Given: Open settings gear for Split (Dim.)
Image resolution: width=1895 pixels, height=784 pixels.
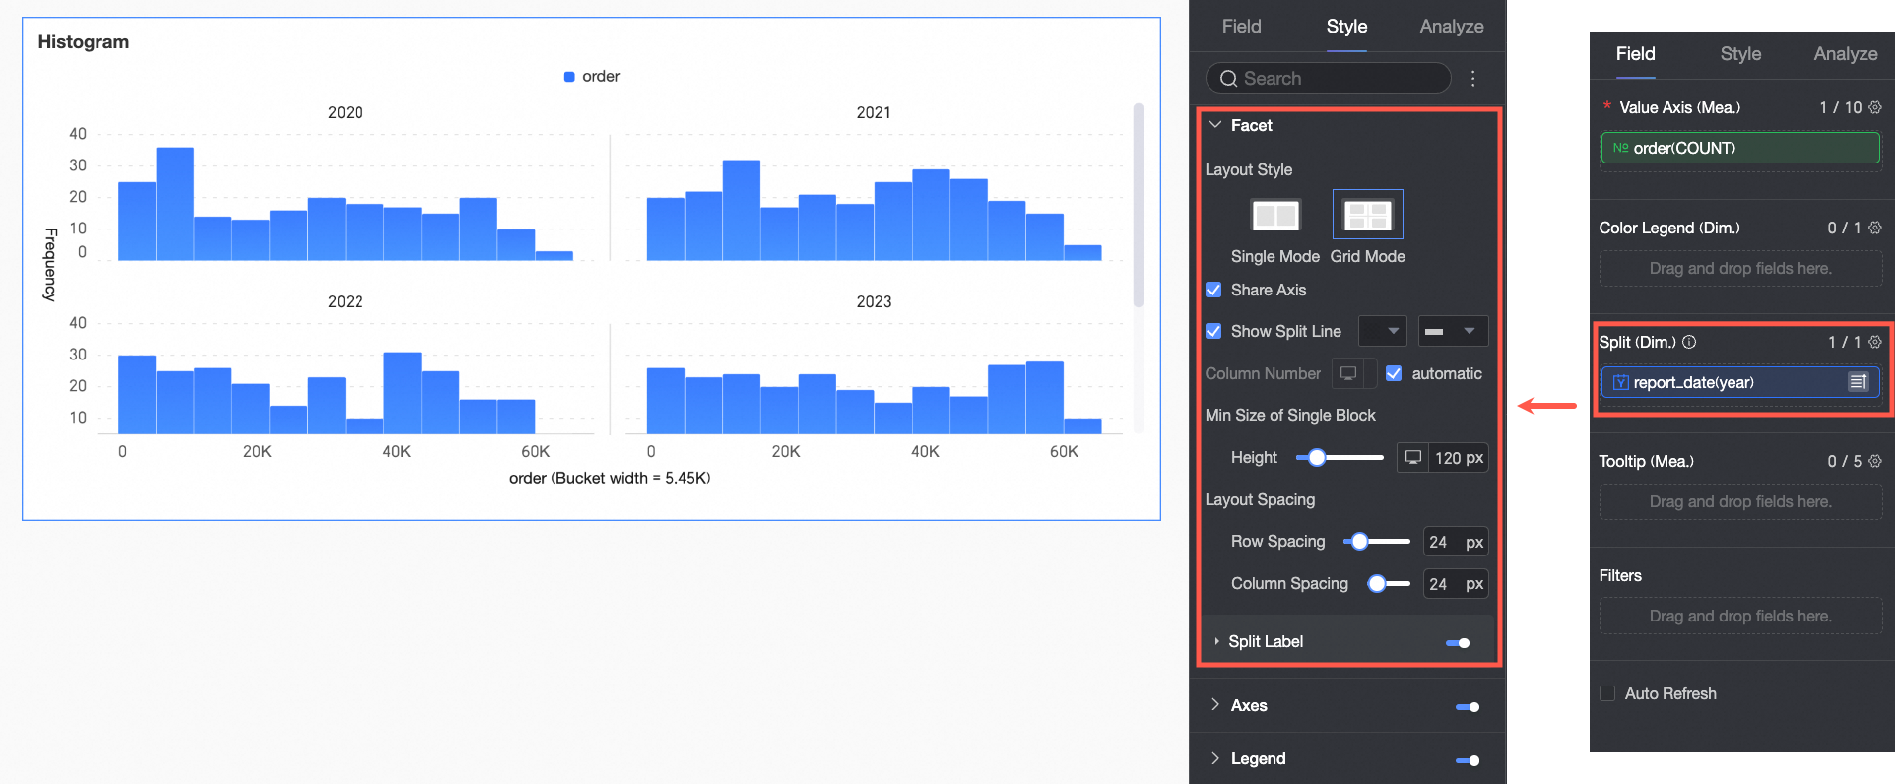Looking at the screenshot, I should click(x=1875, y=342).
